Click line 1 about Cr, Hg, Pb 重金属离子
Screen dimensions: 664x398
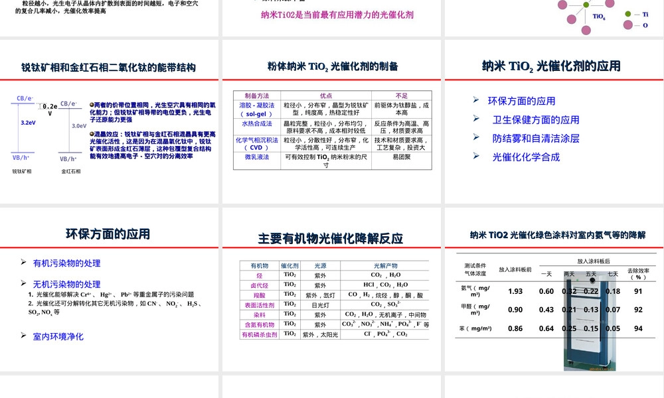tap(111, 295)
